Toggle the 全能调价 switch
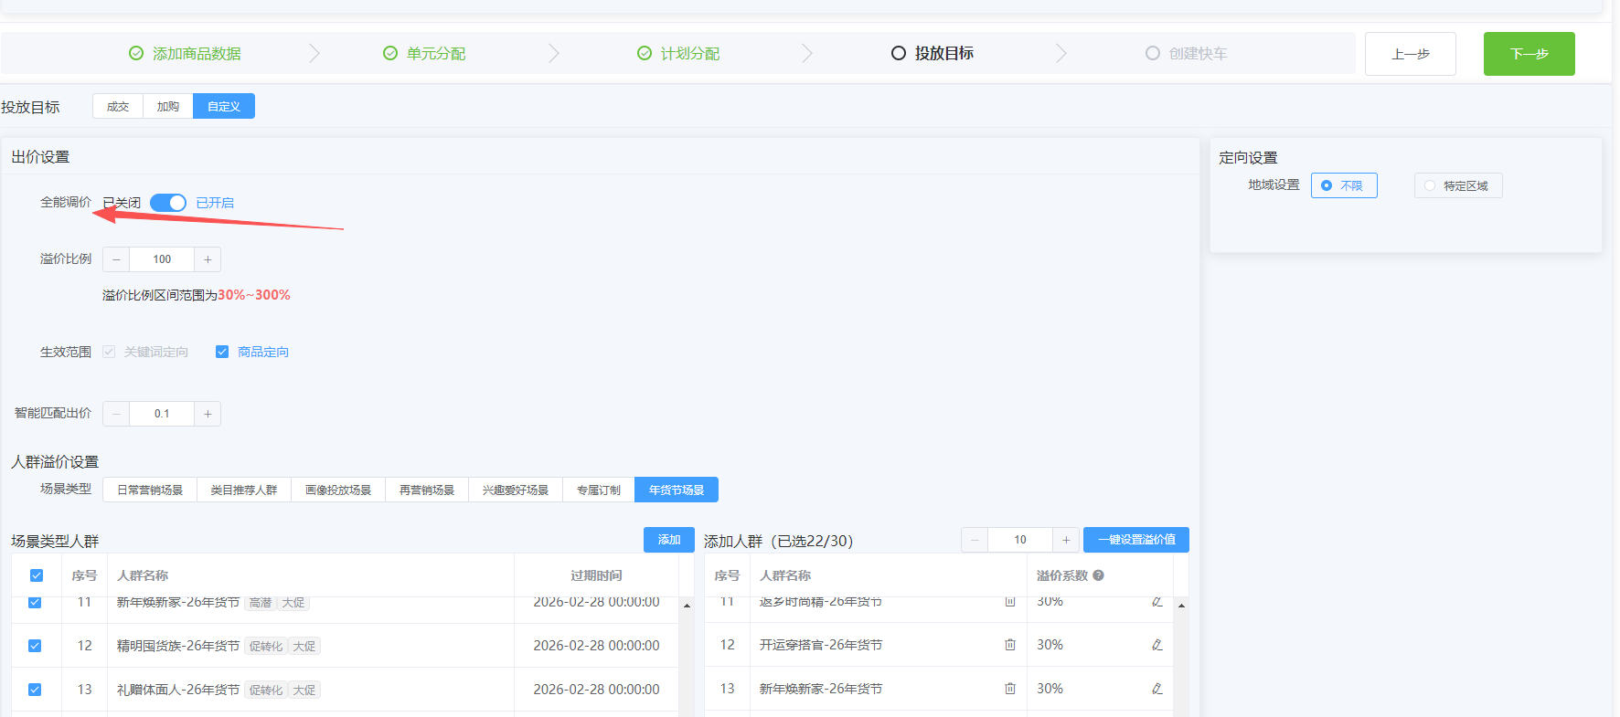The height and width of the screenshot is (717, 1620). (168, 203)
